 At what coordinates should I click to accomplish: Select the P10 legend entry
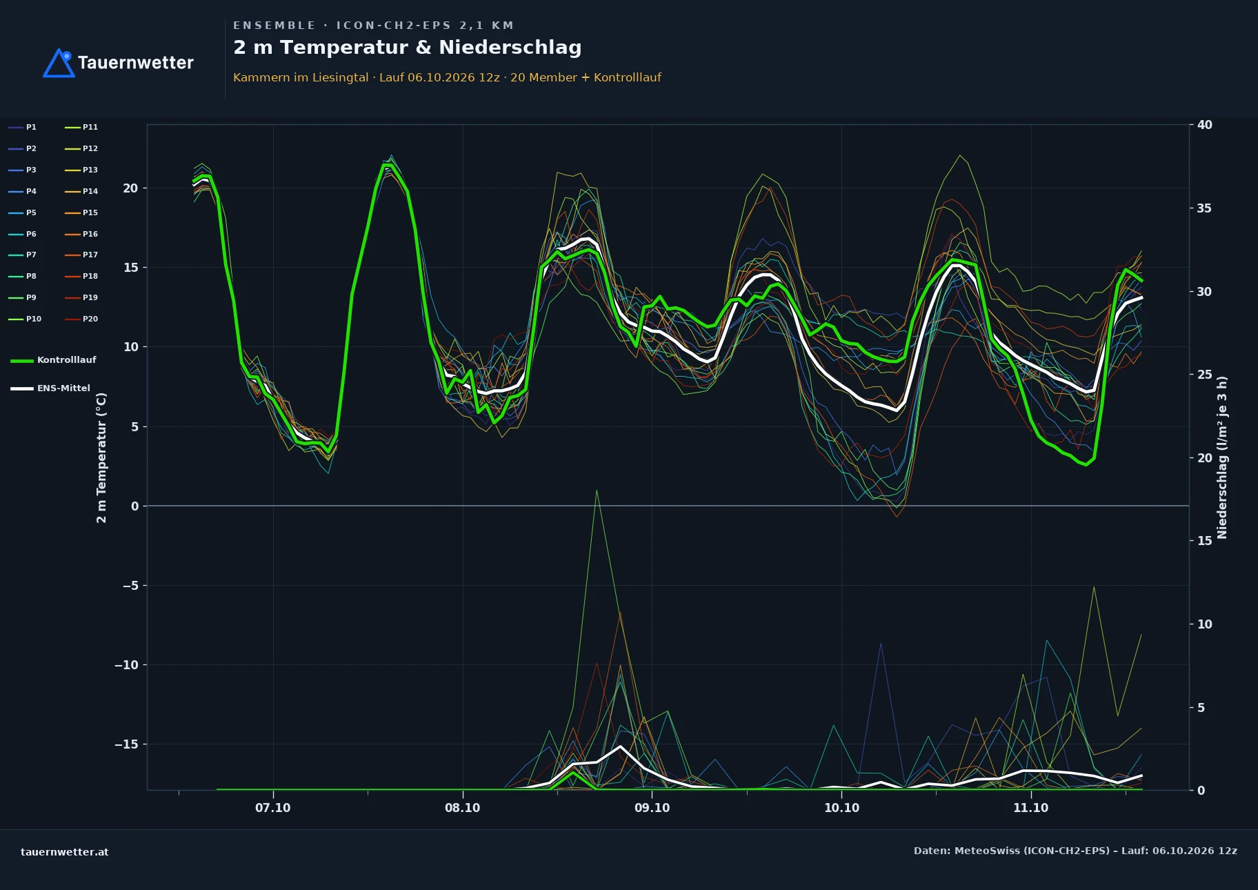pyautogui.click(x=25, y=319)
